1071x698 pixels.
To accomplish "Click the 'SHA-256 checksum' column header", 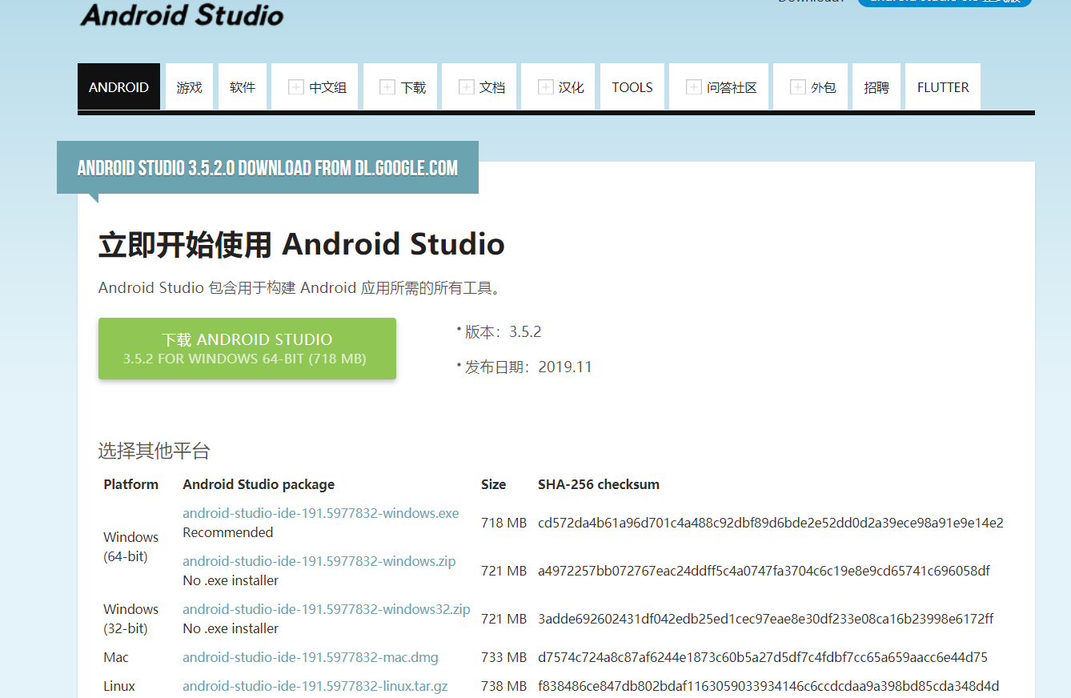I will [x=599, y=484].
